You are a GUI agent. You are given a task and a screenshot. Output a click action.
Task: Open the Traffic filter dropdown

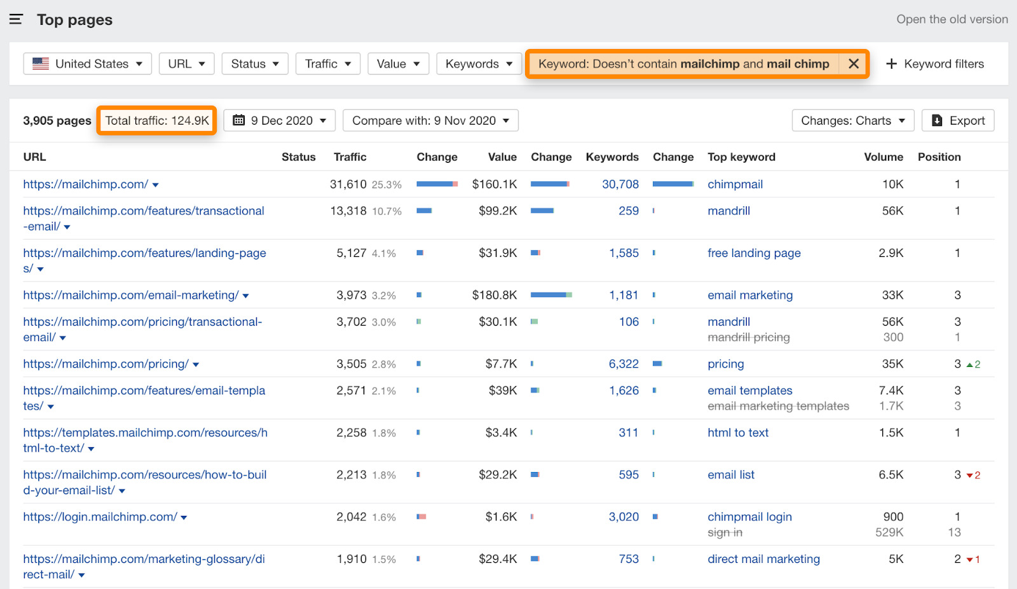point(327,64)
